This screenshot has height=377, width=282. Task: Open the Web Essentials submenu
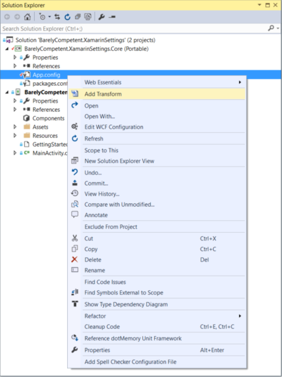click(157, 83)
